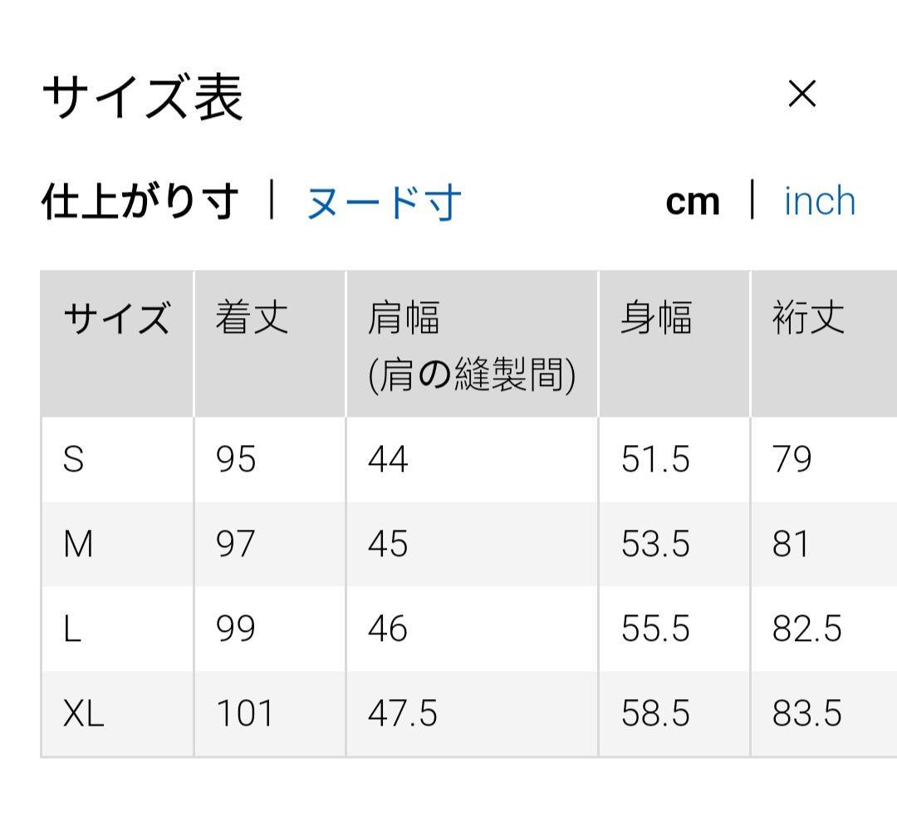This screenshot has height=832, width=897.
Task: Click the 53.5 body width for size M
Action: coord(656,545)
